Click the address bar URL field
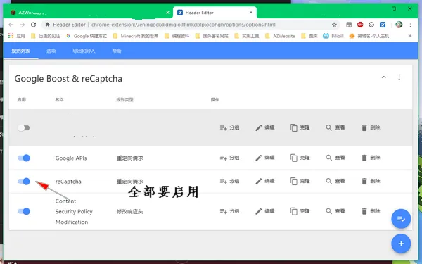The image size is (422, 264). [183, 25]
